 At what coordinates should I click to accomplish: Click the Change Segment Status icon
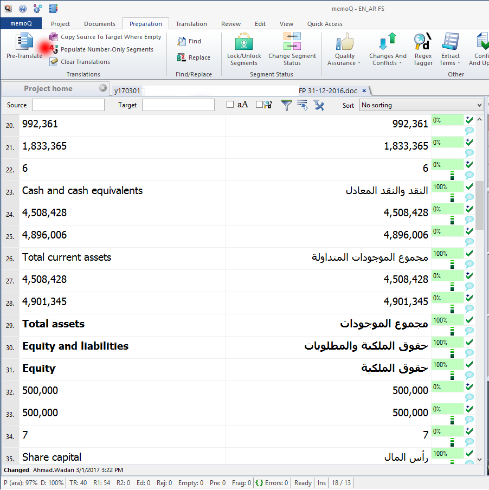tap(292, 42)
